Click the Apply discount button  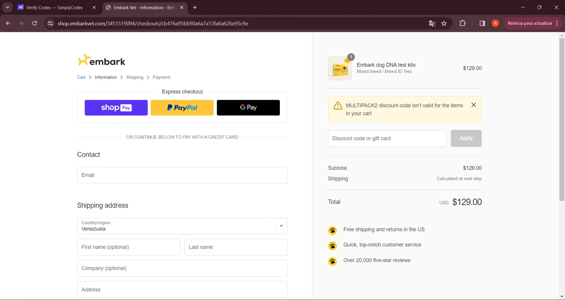click(466, 138)
